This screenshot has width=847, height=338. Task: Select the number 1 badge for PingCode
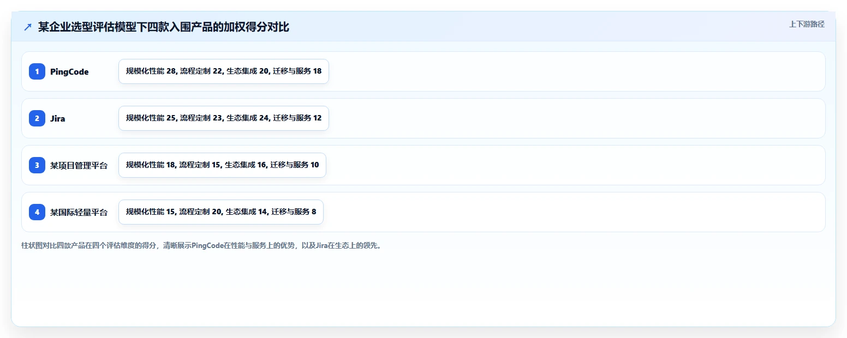pyautogui.click(x=37, y=71)
